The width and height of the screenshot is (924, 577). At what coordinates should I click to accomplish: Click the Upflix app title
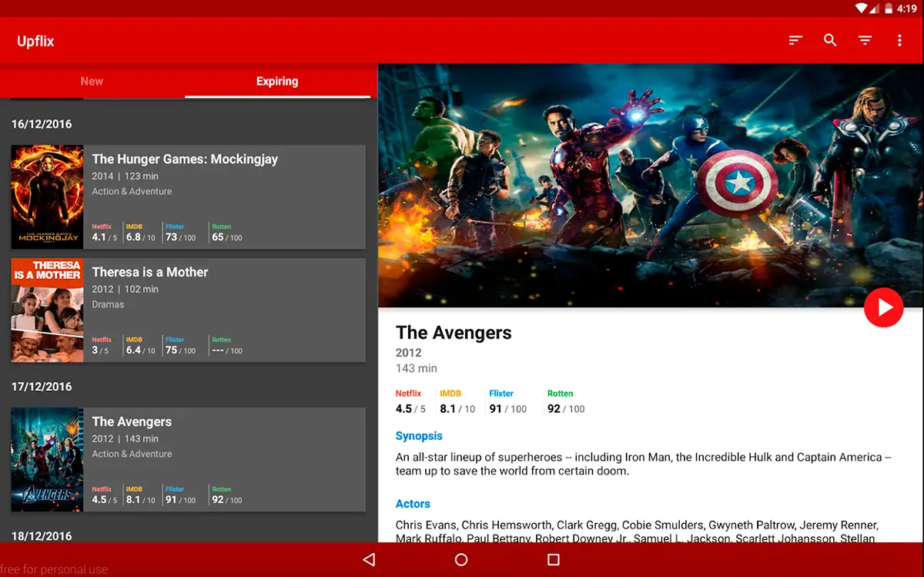(x=35, y=41)
